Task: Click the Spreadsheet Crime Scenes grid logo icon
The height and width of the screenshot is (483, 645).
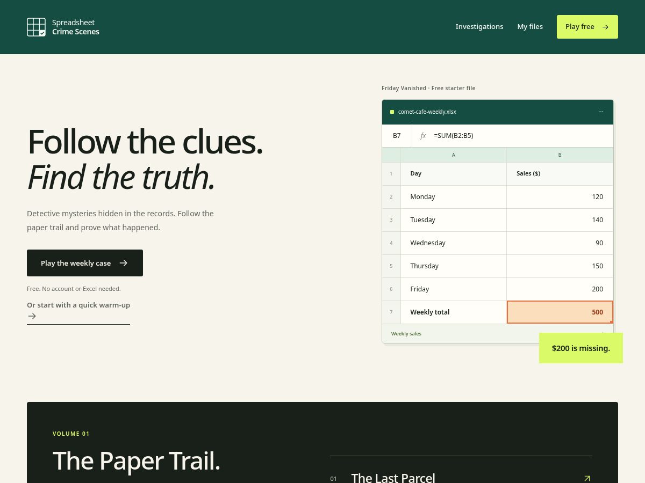Action: coord(37,27)
